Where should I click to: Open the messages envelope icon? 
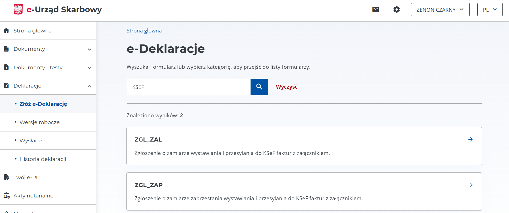[376, 10]
